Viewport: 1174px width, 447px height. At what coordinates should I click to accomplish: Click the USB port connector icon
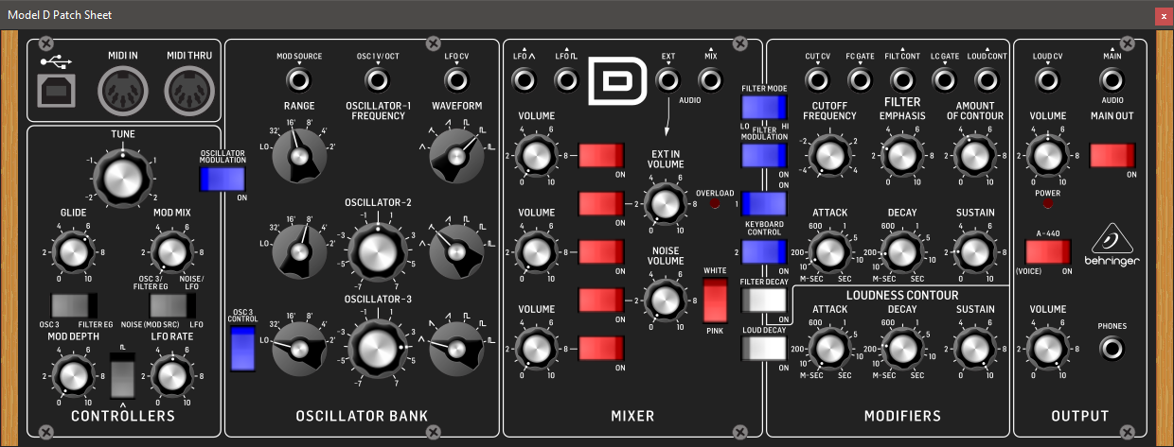click(55, 93)
